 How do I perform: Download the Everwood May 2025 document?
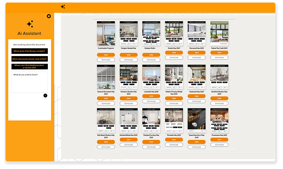pyautogui.click(x=197, y=57)
